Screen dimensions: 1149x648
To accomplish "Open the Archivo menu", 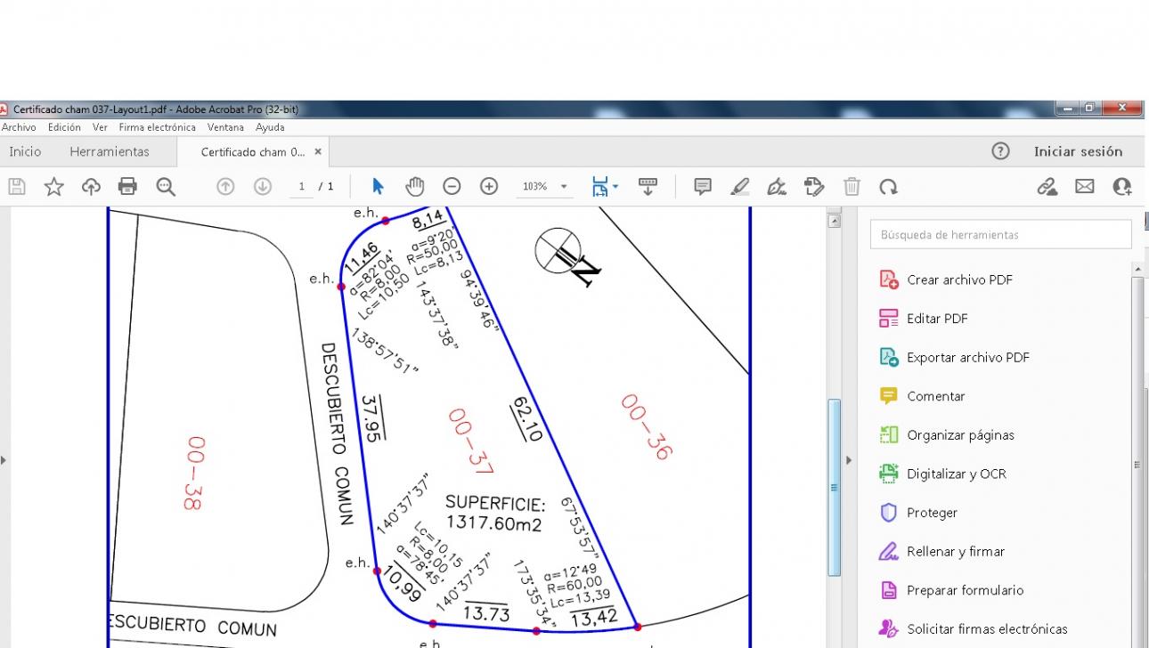I will click(19, 127).
